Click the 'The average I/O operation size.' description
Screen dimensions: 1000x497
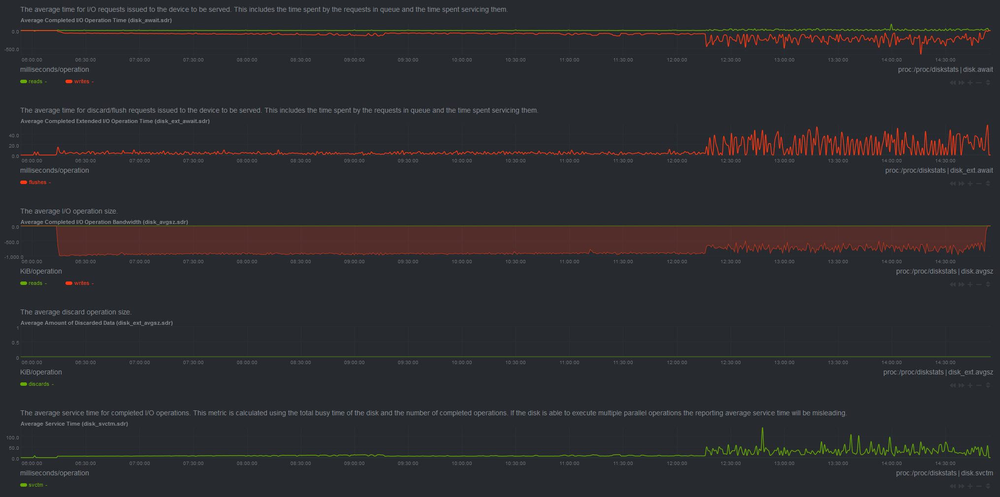(x=69, y=212)
